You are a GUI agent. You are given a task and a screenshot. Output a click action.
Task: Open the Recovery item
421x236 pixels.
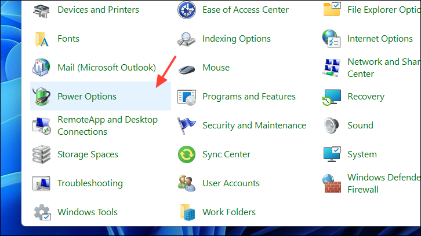(x=365, y=97)
